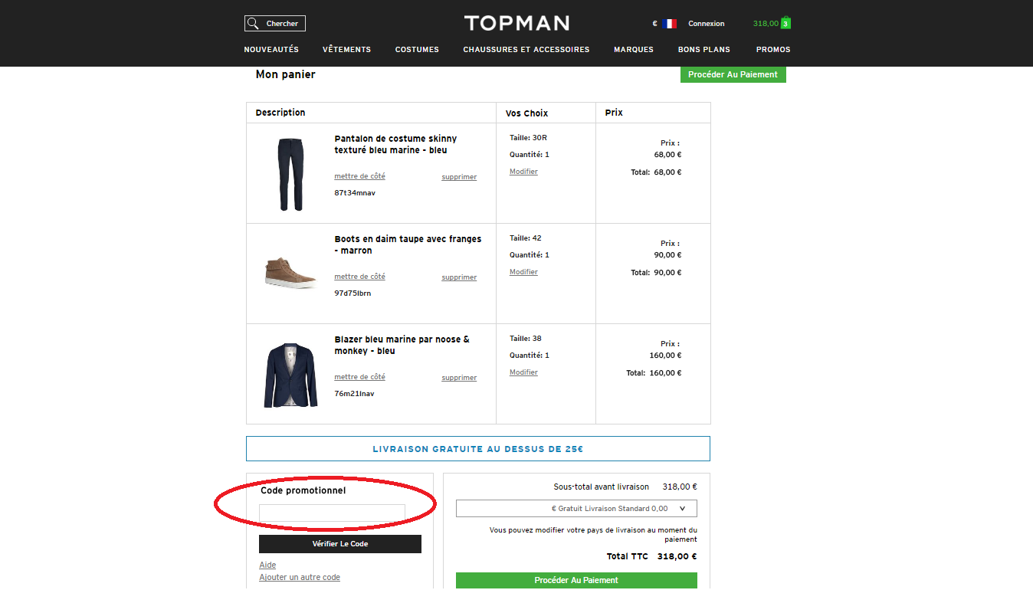The height and width of the screenshot is (590, 1033).
Task: Click the navy trousers thumbnail
Action: pyautogui.click(x=291, y=174)
